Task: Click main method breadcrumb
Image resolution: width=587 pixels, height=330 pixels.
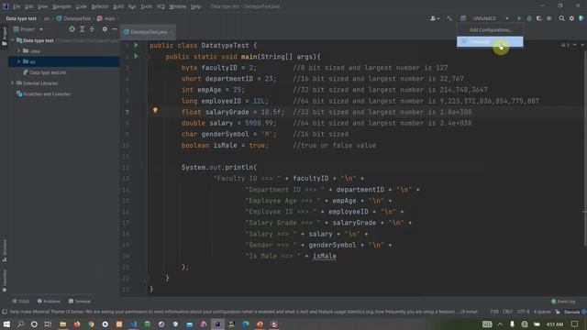Action: pyautogui.click(x=106, y=18)
